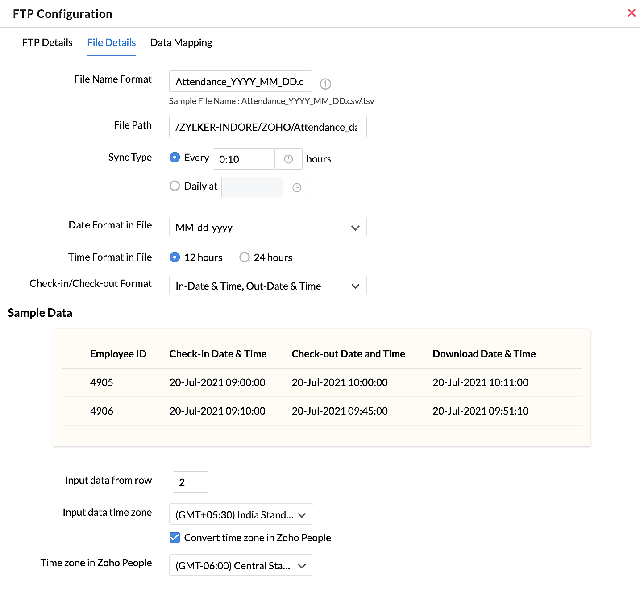Choose the 12 hours time format
This screenshot has height=593, width=640.
(175, 257)
